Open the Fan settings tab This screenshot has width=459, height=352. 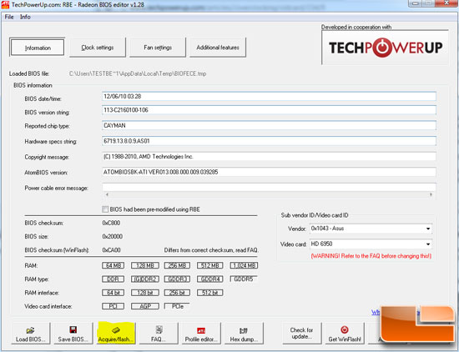158,48
